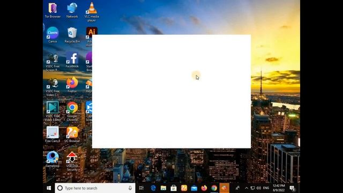Open the Action Center notifications icon
Screen dimensions: 343x193
(x=293, y=188)
